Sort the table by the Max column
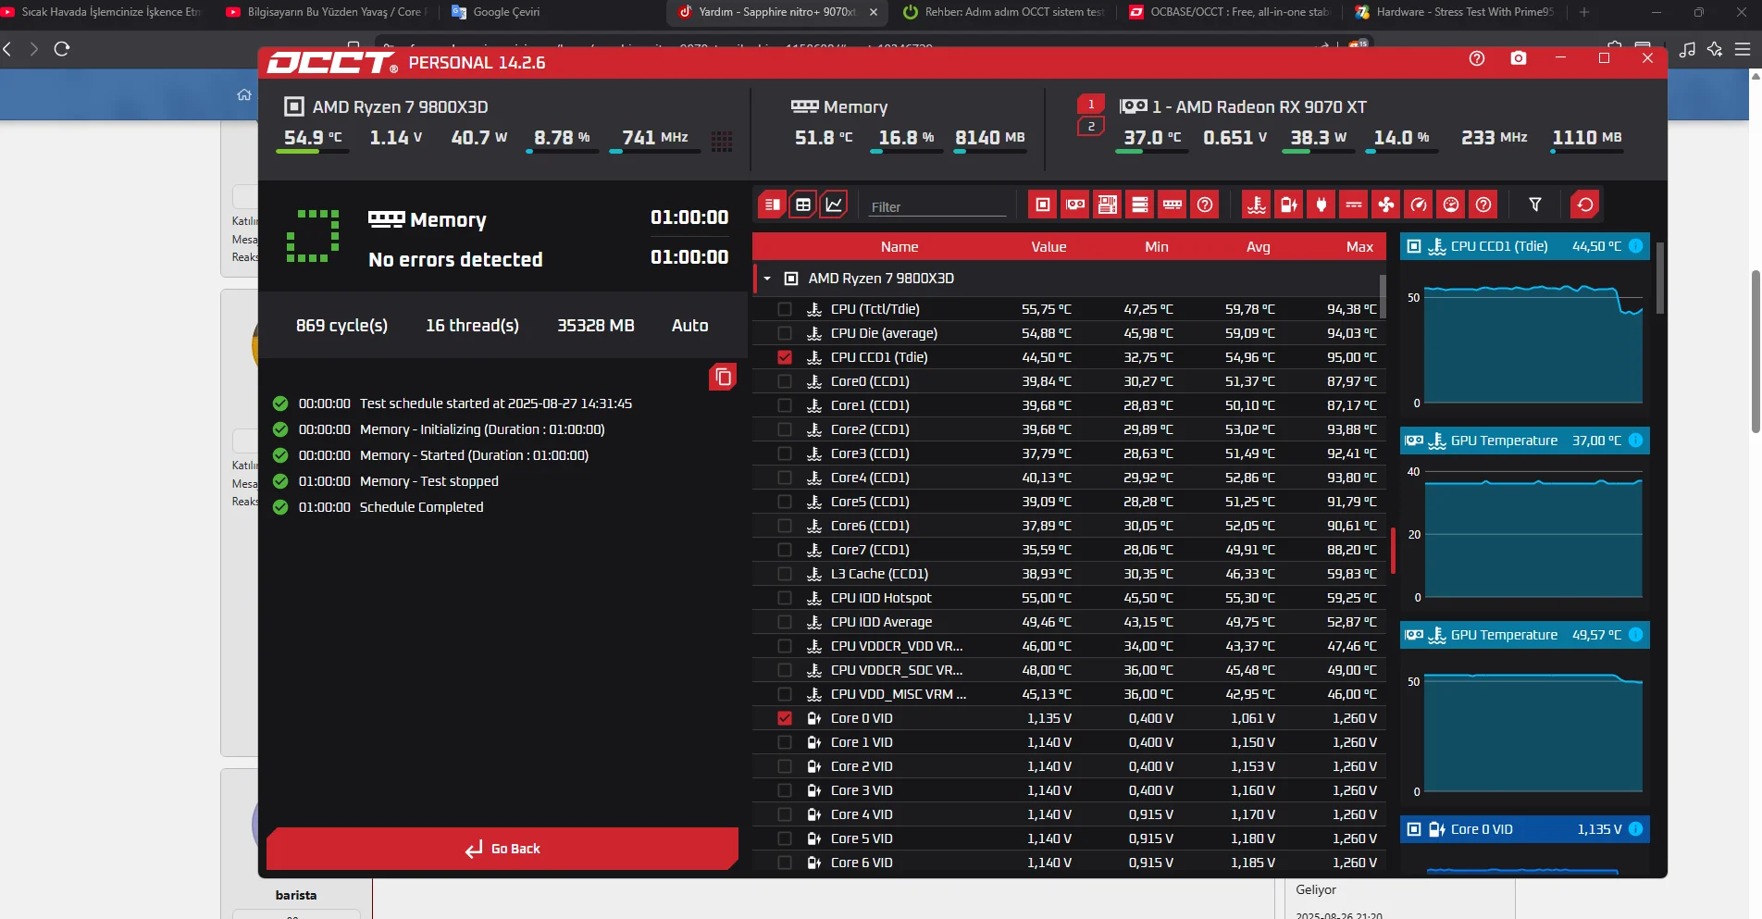 [x=1359, y=247]
